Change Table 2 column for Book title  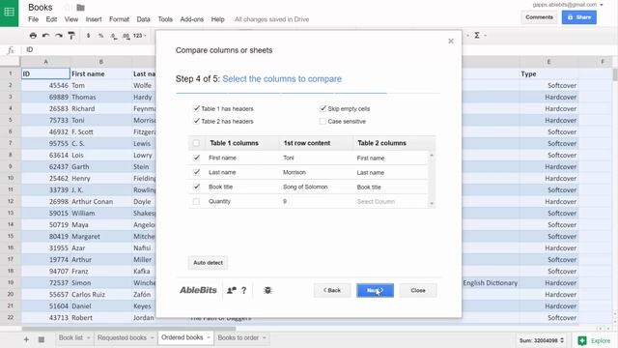pyautogui.click(x=369, y=187)
